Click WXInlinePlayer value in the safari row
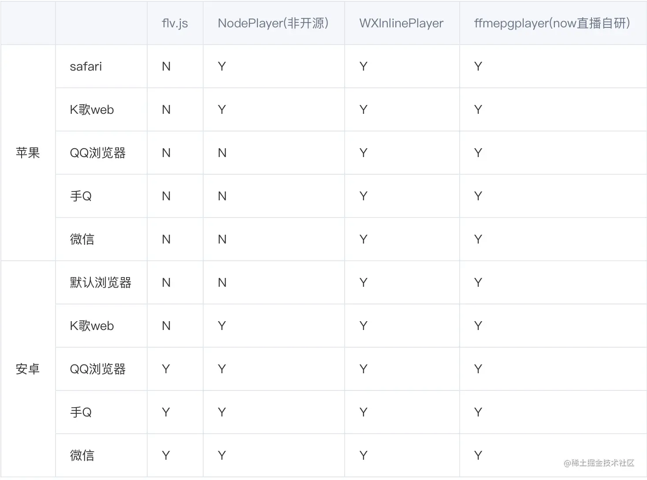 (363, 67)
